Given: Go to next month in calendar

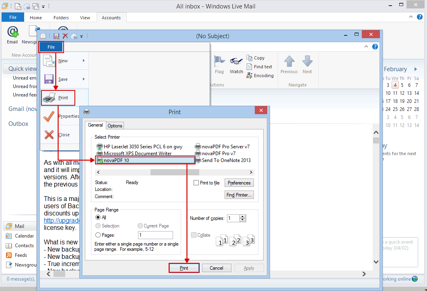Looking at the screenshot, I should 416,69.
